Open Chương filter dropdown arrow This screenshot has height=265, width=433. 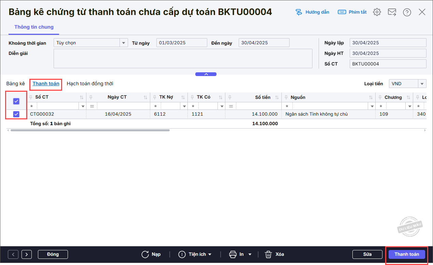[x=409, y=106]
